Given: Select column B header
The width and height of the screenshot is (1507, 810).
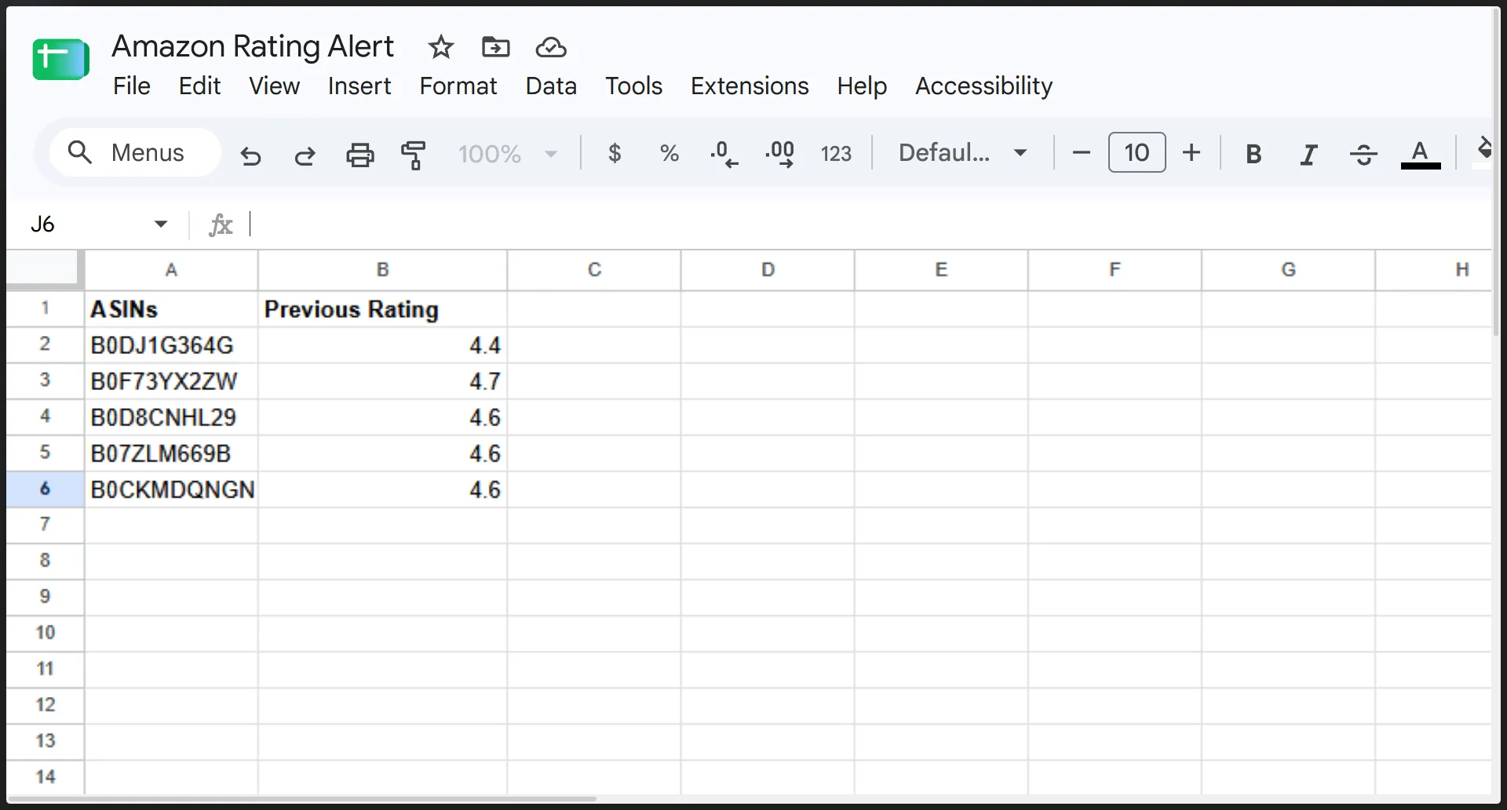Looking at the screenshot, I should pos(382,270).
